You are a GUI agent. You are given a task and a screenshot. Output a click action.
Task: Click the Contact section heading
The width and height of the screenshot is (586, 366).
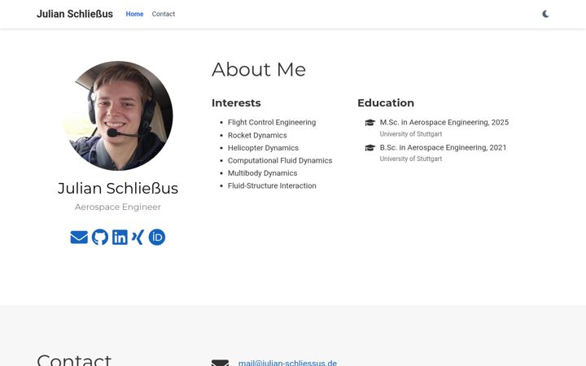tap(74, 360)
